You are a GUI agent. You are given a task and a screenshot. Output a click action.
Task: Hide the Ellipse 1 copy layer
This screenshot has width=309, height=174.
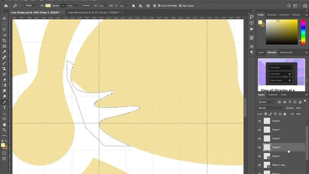point(260,165)
